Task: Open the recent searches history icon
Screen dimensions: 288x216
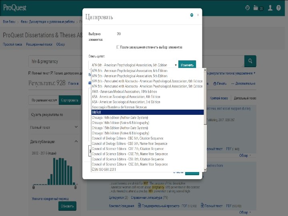Action: pyautogui.click(x=248, y=8)
